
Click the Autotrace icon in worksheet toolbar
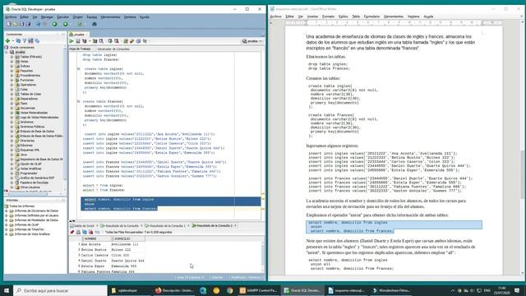(95, 41)
